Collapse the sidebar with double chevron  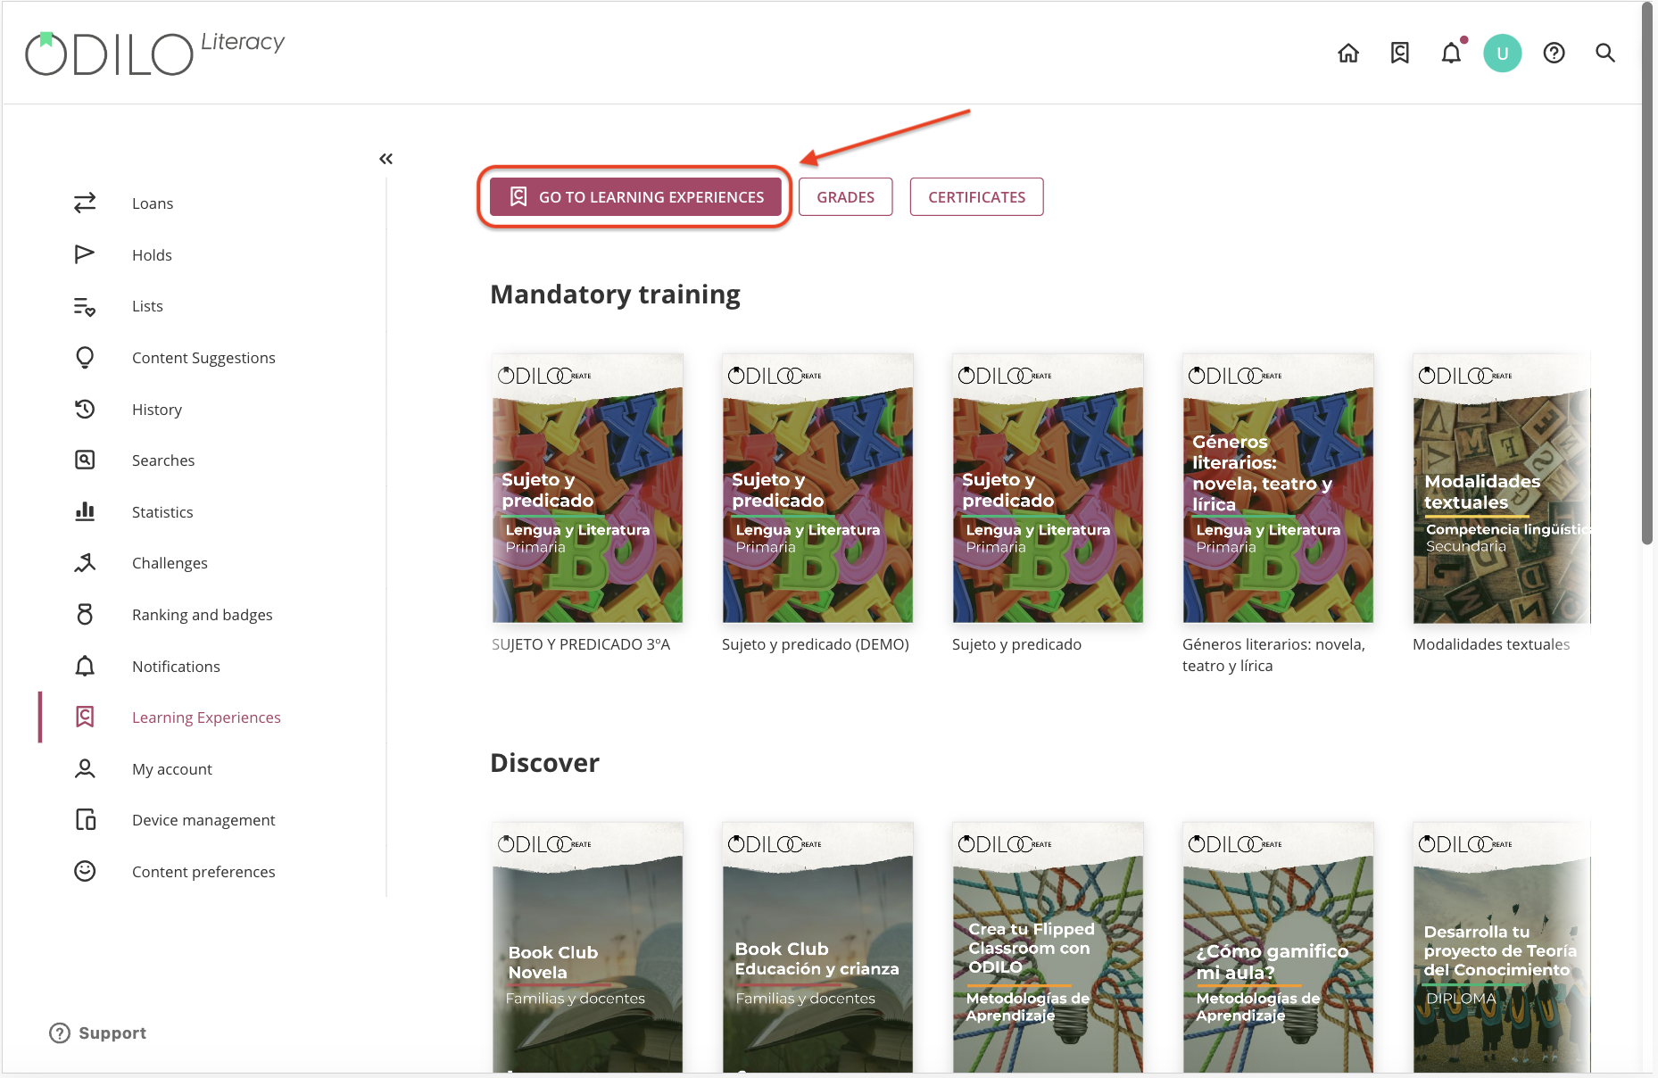(385, 159)
